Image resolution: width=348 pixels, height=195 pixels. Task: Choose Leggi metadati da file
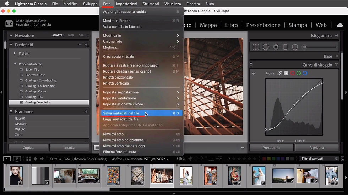pyautogui.click(x=141, y=119)
